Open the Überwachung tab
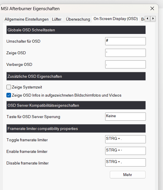The height and width of the screenshot is (190, 163). [x=78, y=19]
